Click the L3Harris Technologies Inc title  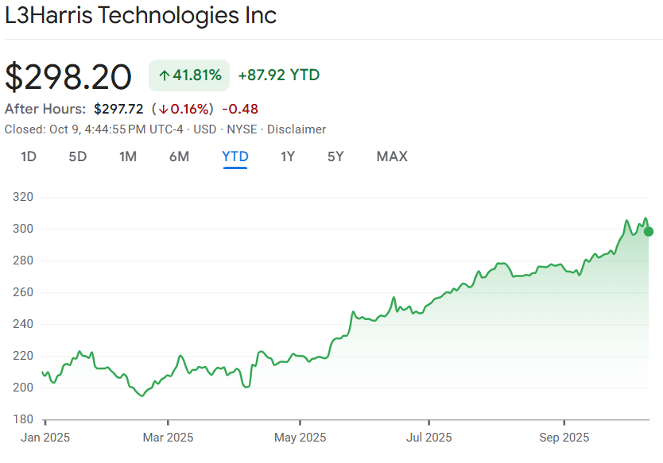(x=141, y=16)
